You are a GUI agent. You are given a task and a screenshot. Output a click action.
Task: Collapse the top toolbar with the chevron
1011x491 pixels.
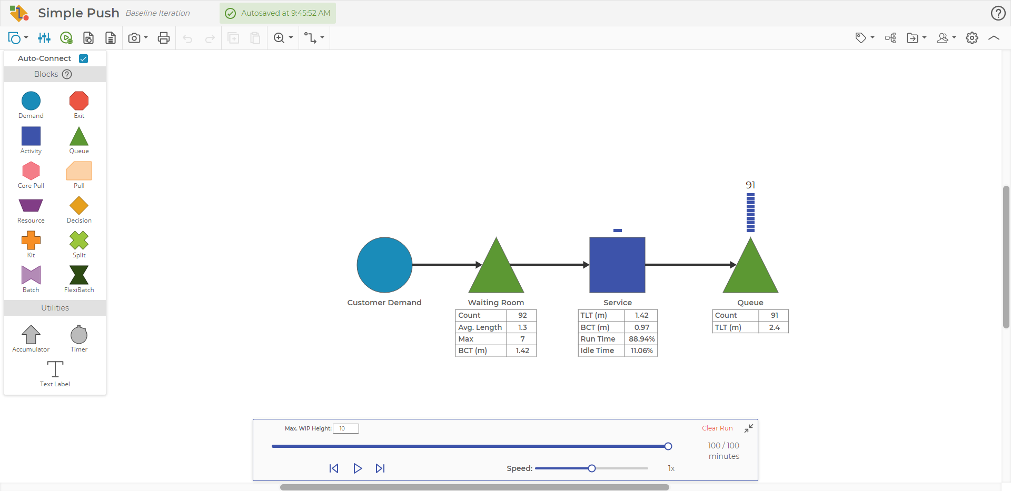994,38
